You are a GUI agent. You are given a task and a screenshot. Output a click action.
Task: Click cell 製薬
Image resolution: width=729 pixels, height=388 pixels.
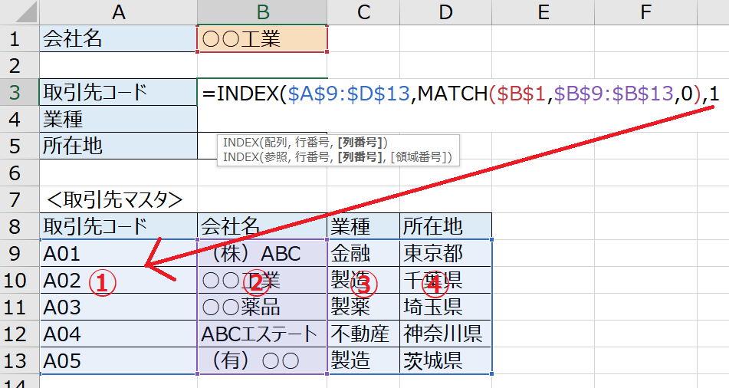363,307
